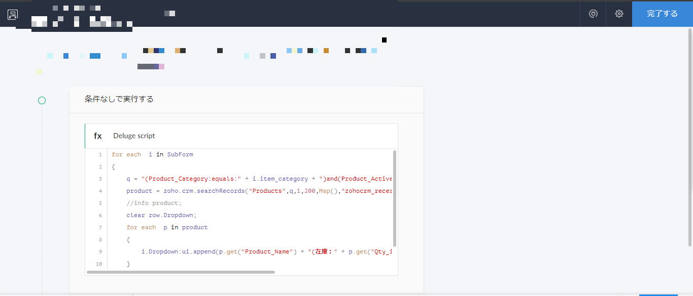Click the 完了する button

662,14
